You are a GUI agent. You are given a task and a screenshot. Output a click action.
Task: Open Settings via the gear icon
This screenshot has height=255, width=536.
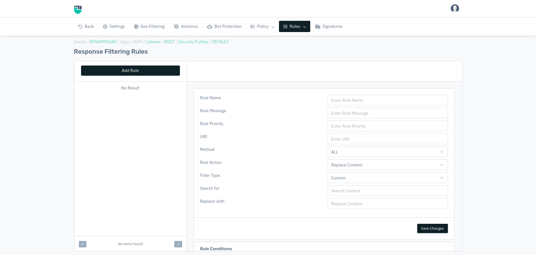click(x=105, y=26)
